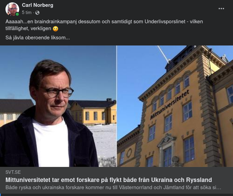
Task: Click the green online status dot
Action: (x=17, y=14)
